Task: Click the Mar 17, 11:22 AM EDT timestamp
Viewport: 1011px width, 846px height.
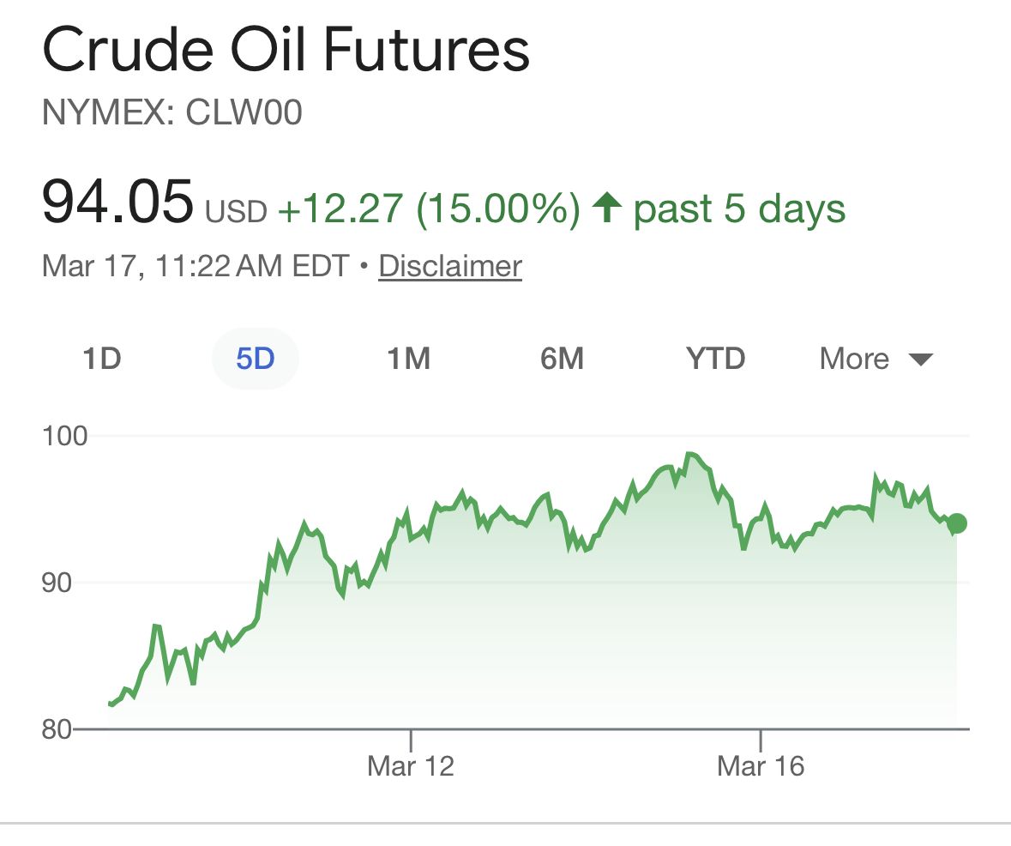Action: coord(196,266)
